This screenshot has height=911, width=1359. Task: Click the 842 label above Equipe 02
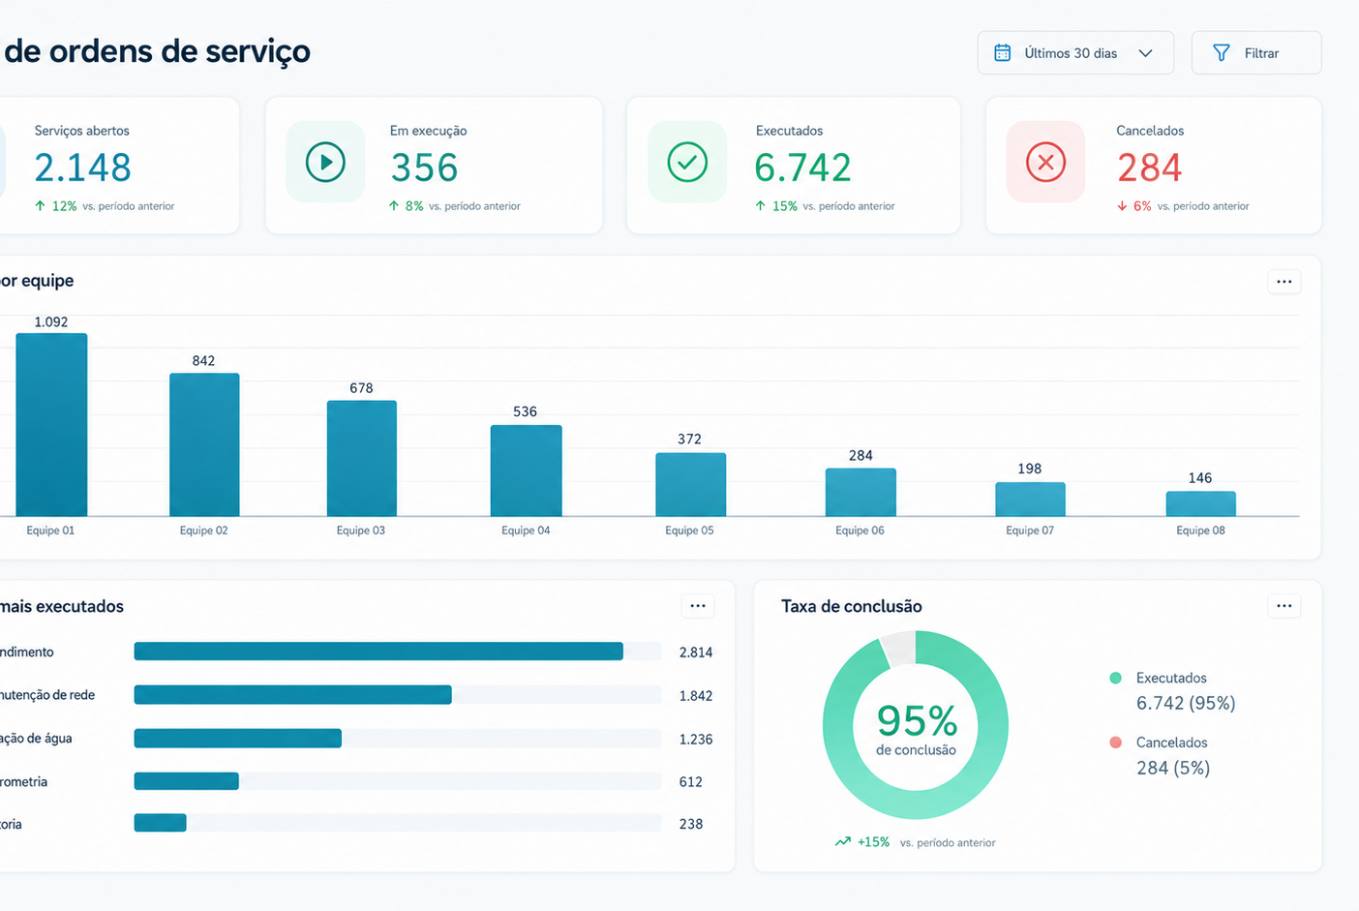pos(203,361)
